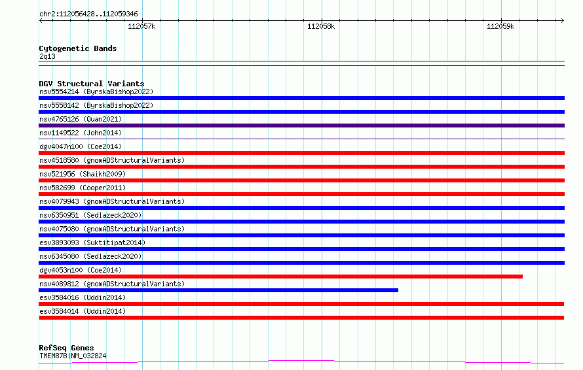
Task: Select the blue bar for nsv5554214
Action: 301,98
